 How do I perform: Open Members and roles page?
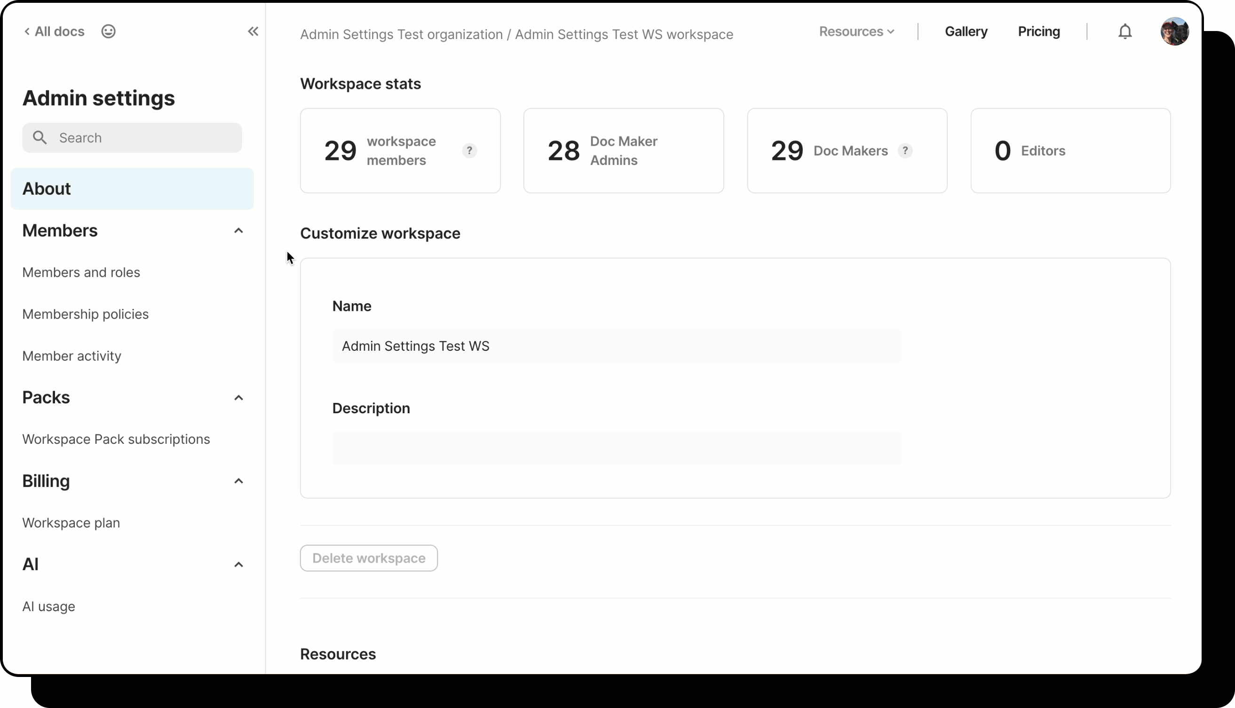pyautogui.click(x=81, y=272)
